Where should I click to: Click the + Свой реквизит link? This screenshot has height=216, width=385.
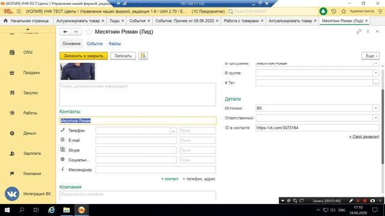[364, 137]
